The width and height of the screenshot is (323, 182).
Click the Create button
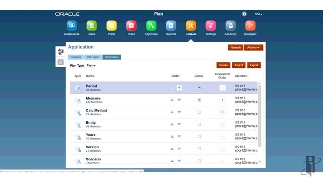223,65
